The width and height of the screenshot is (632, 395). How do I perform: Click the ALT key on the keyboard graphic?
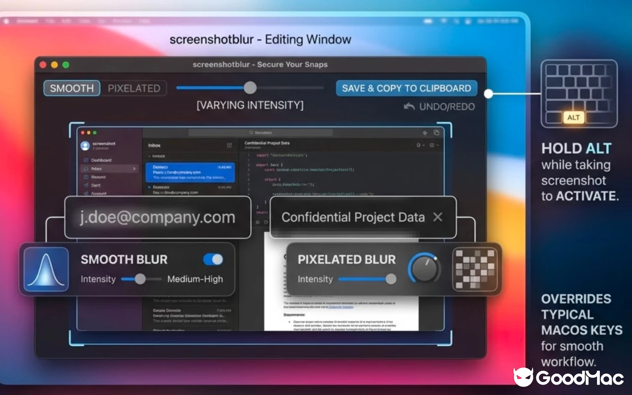pyautogui.click(x=573, y=118)
